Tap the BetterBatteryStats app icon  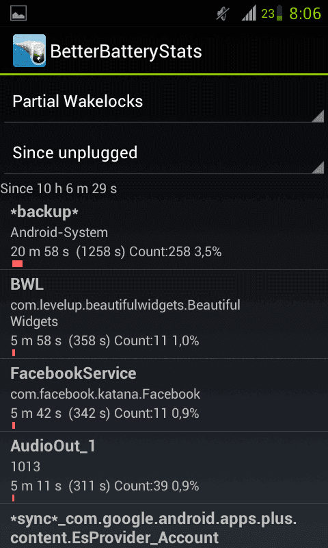[x=29, y=51]
